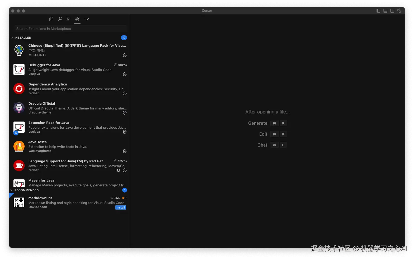
Task: Click the command key hint next to Edit
Action: coord(274,134)
